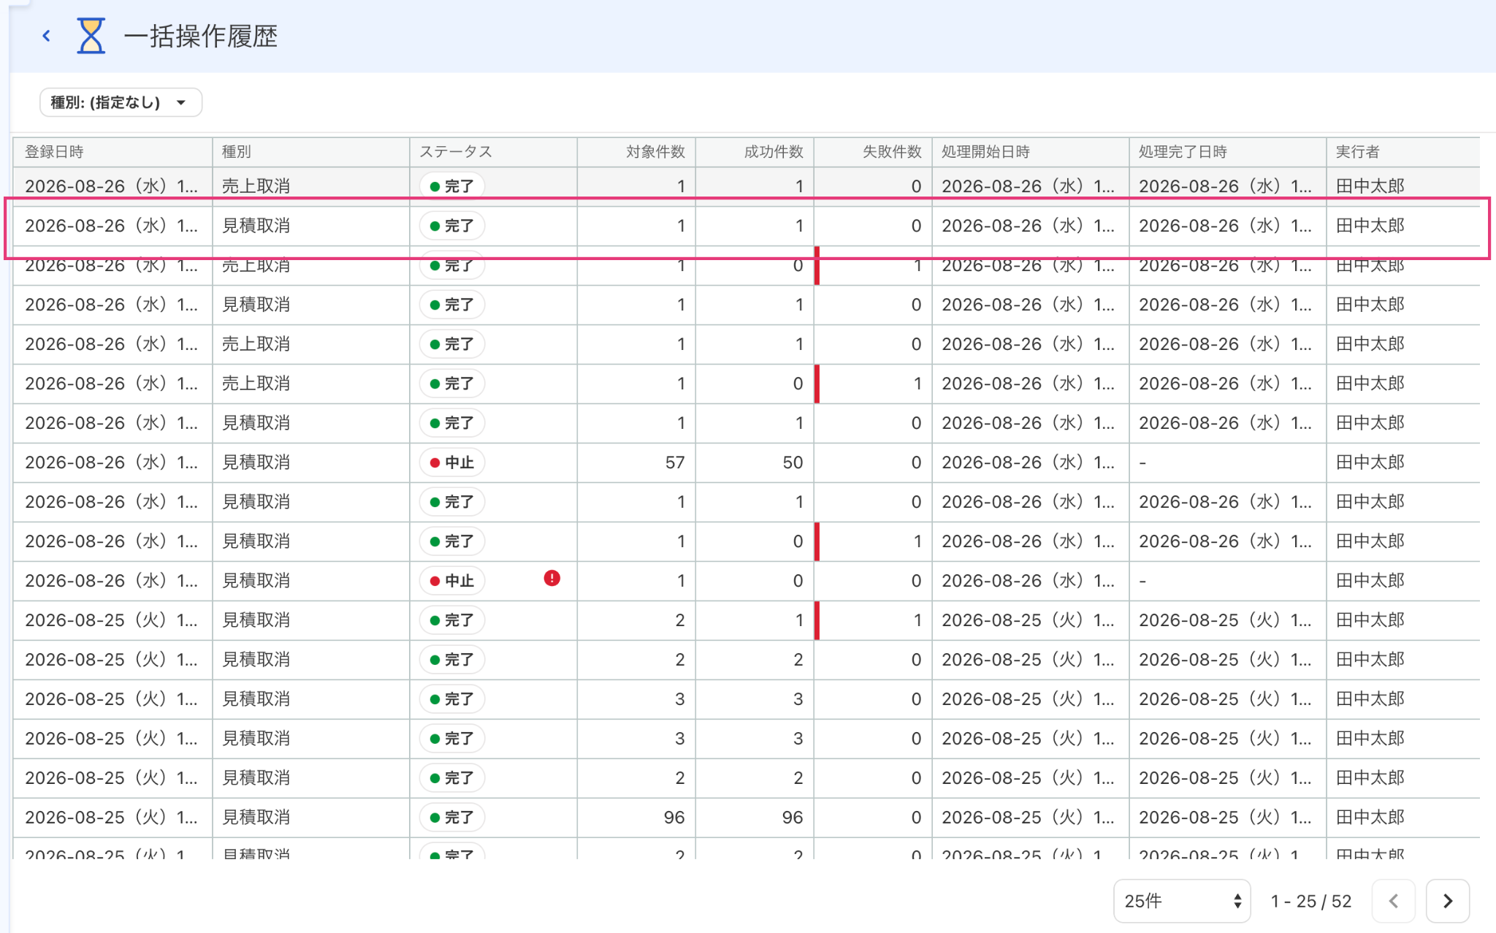Sort by ステータス column header
1496x933 pixels.
493,152
